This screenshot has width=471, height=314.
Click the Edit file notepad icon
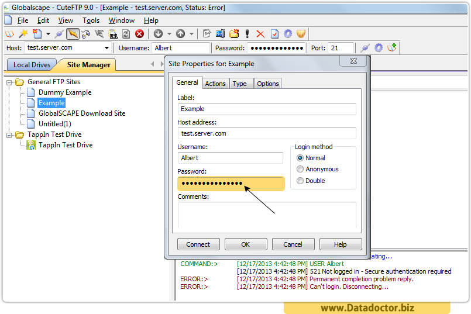point(207,34)
